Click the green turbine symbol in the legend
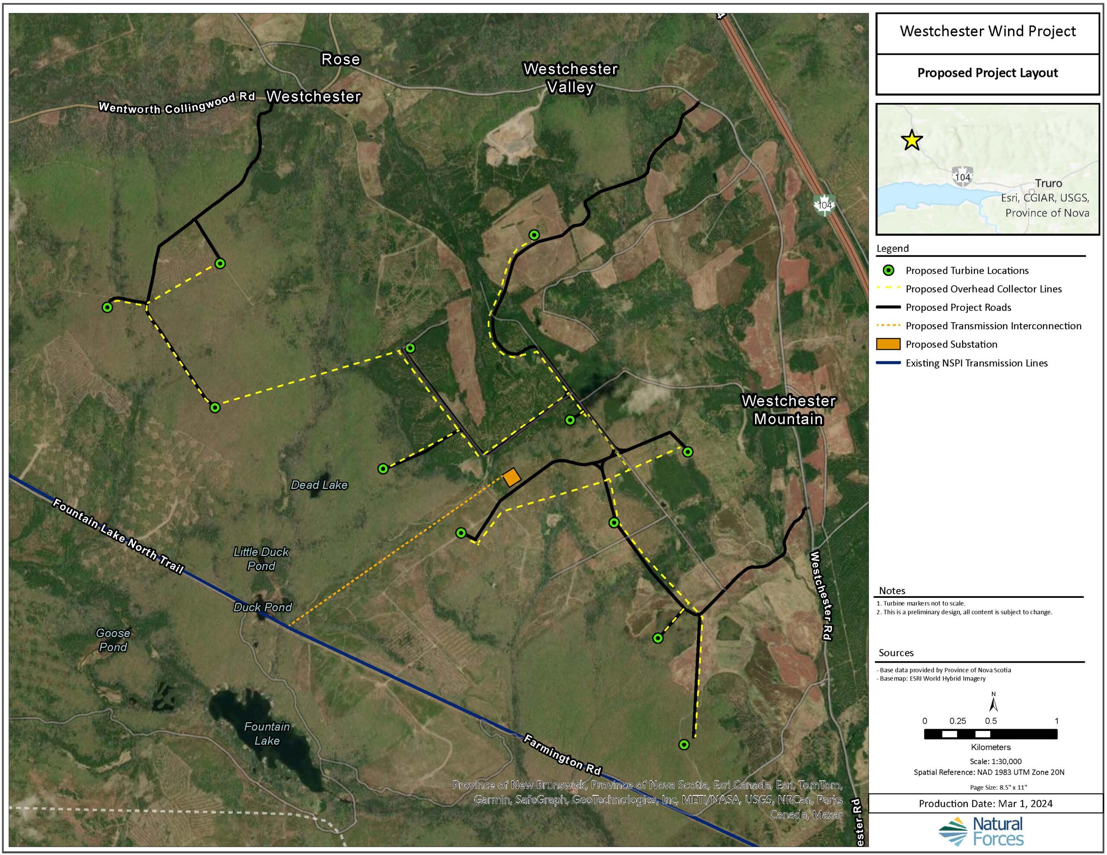 pyautogui.click(x=889, y=271)
